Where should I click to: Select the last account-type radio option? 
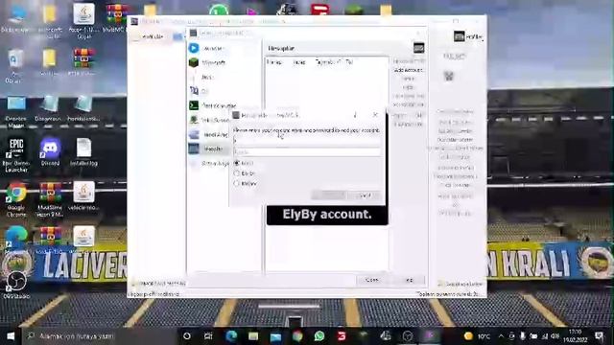(x=245, y=183)
